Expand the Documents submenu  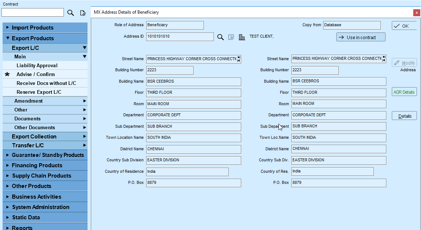click(45, 119)
